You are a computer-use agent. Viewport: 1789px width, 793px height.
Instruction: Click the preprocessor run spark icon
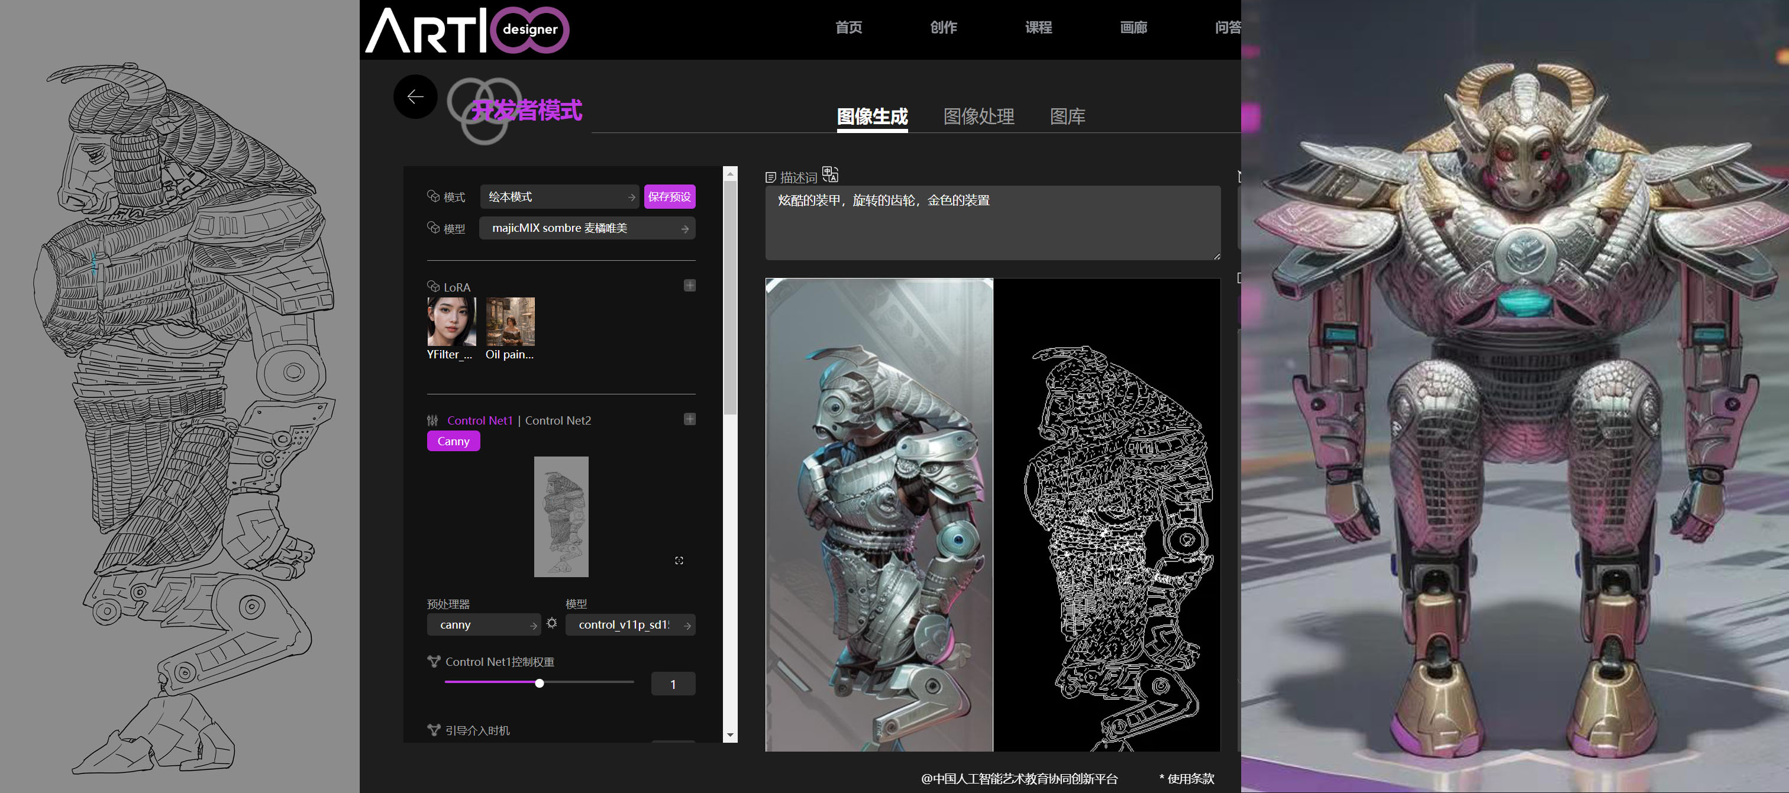click(x=551, y=623)
